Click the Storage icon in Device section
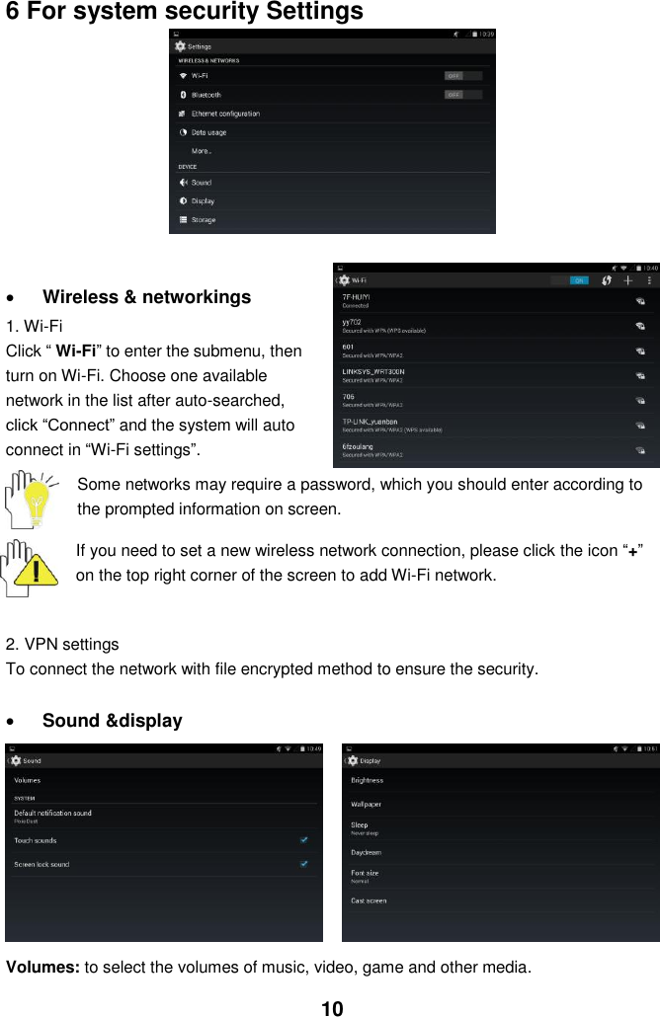 (183, 220)
